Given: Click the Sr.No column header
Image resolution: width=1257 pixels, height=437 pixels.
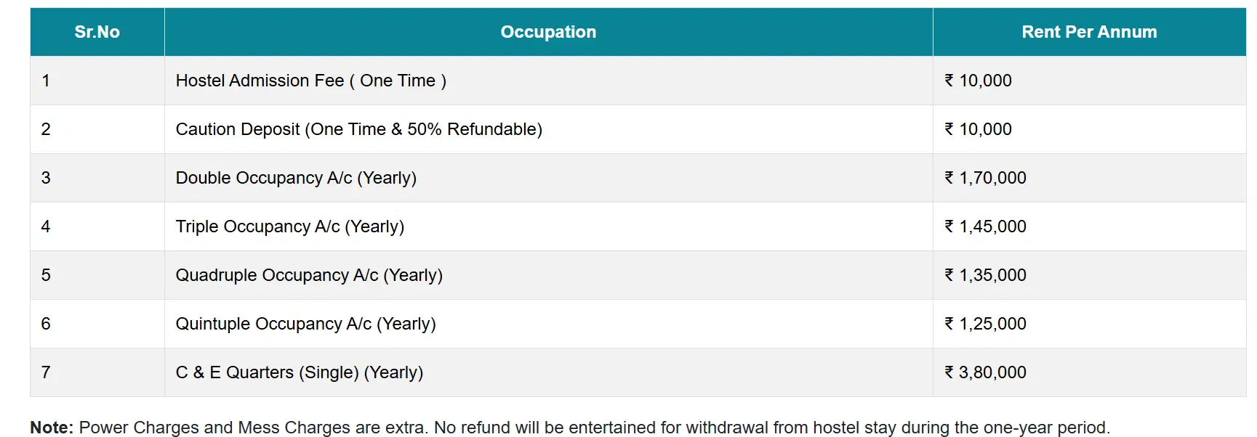Looking at the screenshot, I should tap(97, 32).
